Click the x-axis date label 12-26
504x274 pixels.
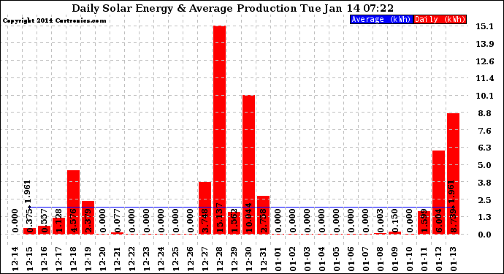[191, 259]
